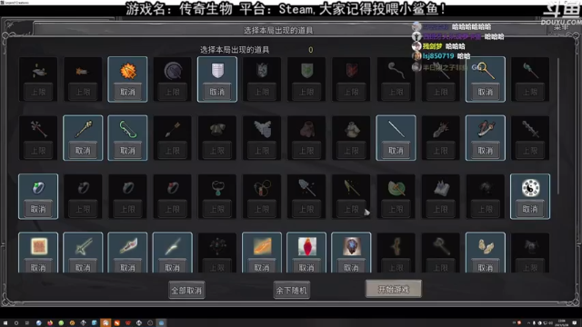Pick the red robe item

306,129
